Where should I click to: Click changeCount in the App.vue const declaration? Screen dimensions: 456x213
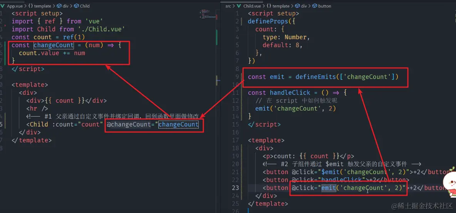54,45
